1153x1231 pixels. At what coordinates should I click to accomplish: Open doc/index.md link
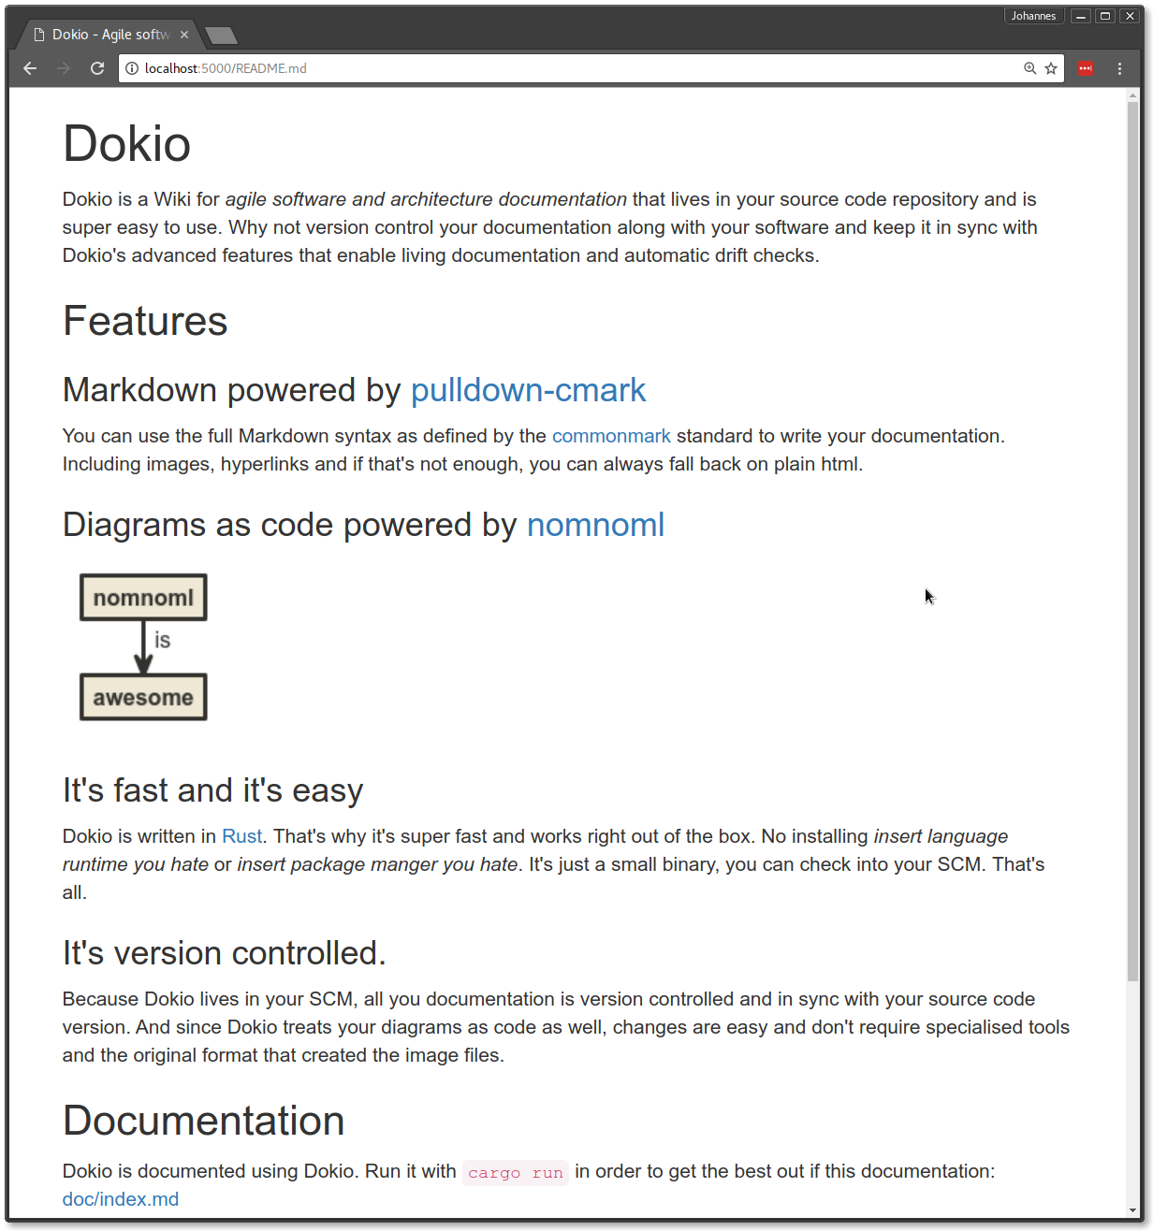(121, 1199)
